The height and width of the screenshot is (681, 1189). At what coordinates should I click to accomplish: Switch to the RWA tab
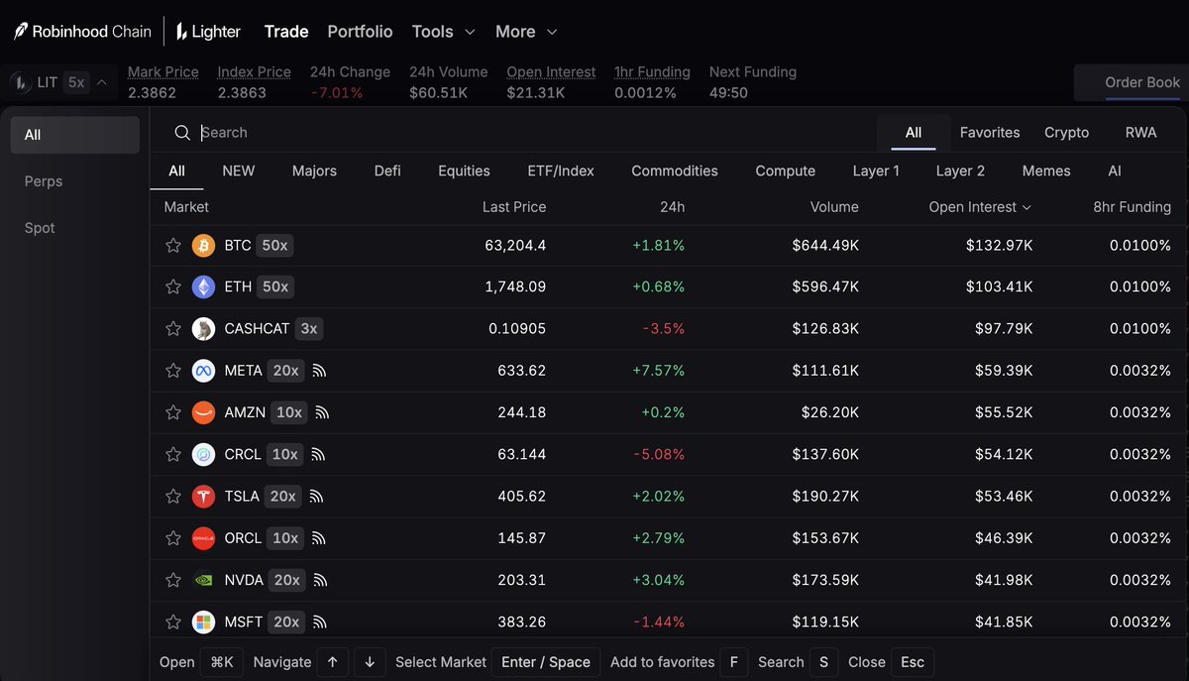1140,133
